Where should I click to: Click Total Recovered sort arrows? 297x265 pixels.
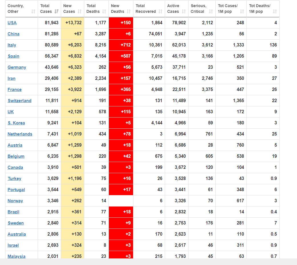click(x=160, y=12)
